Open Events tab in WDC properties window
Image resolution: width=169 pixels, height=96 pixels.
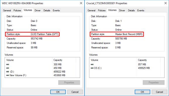coord(56,10)
